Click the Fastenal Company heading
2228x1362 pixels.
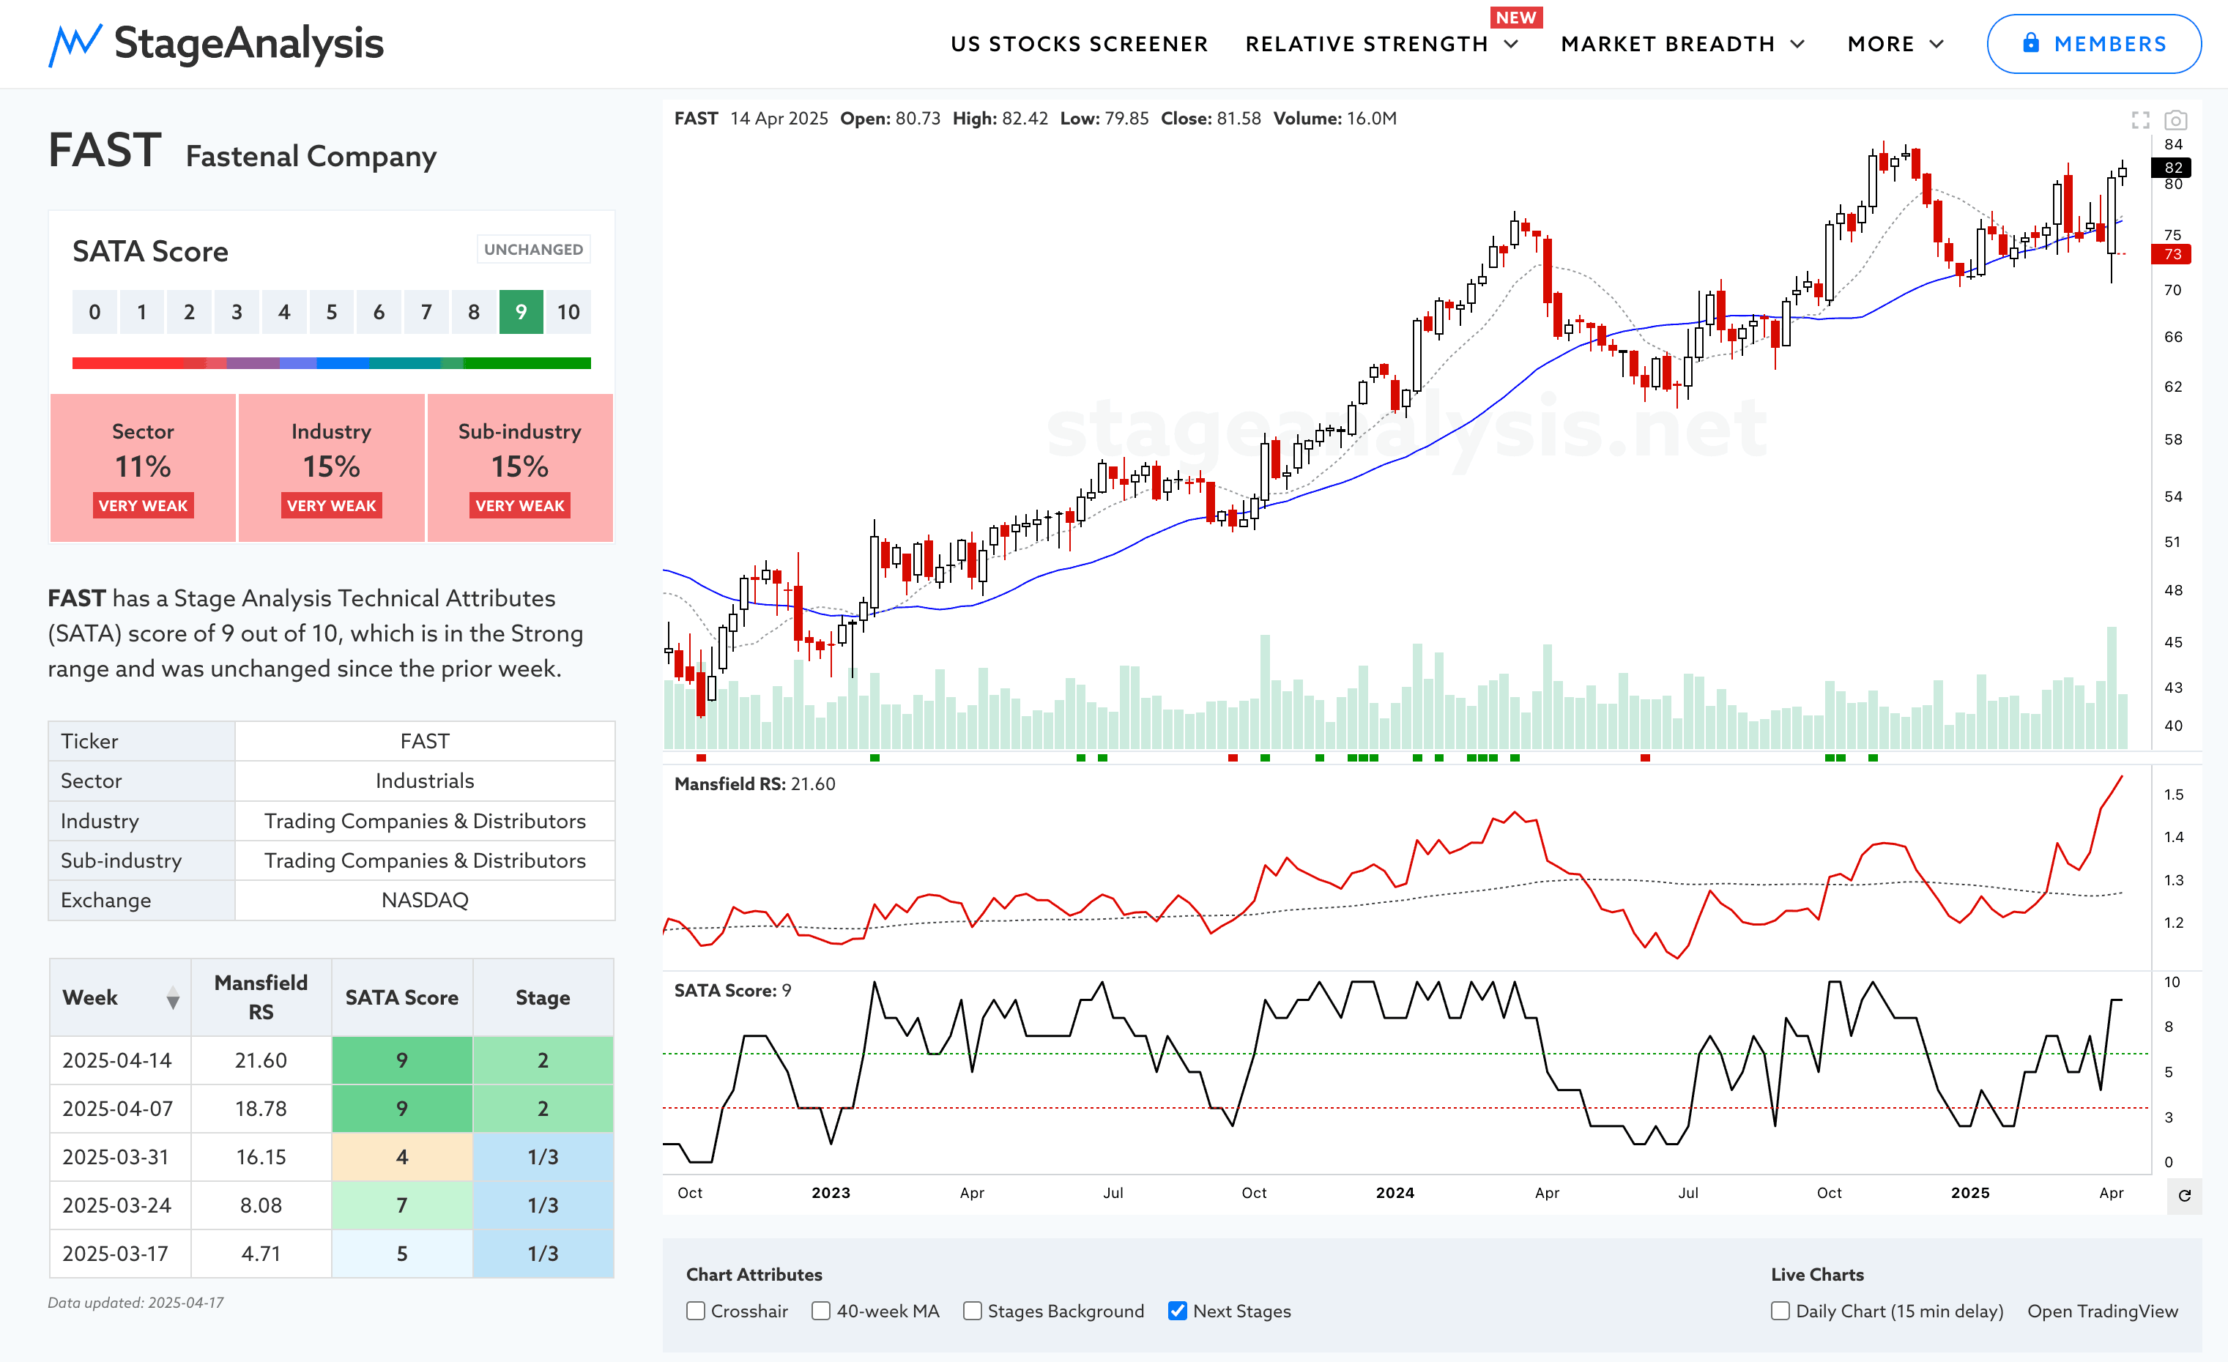click(x=311, y=157)
